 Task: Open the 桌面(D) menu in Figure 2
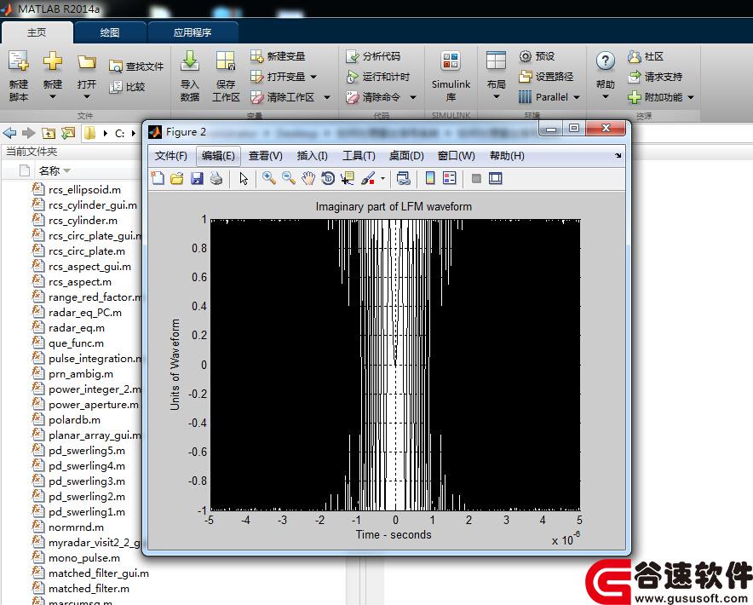tap(406, 156)
